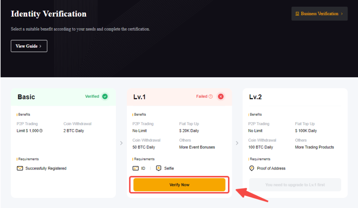Click the Failed status text
Image resolution: width=358 pixels, height=208 pixels.
tap(202, 96)
